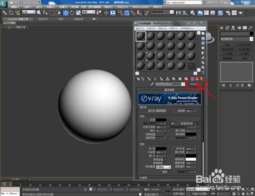Open the Modify tab arc icon

tap(227, 28)
